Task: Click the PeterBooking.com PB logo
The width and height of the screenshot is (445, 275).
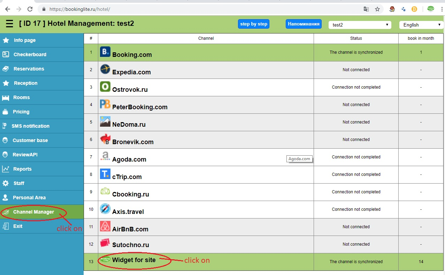Action: click(105, 104)
